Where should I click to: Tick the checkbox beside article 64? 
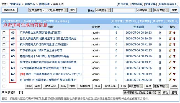4,62
